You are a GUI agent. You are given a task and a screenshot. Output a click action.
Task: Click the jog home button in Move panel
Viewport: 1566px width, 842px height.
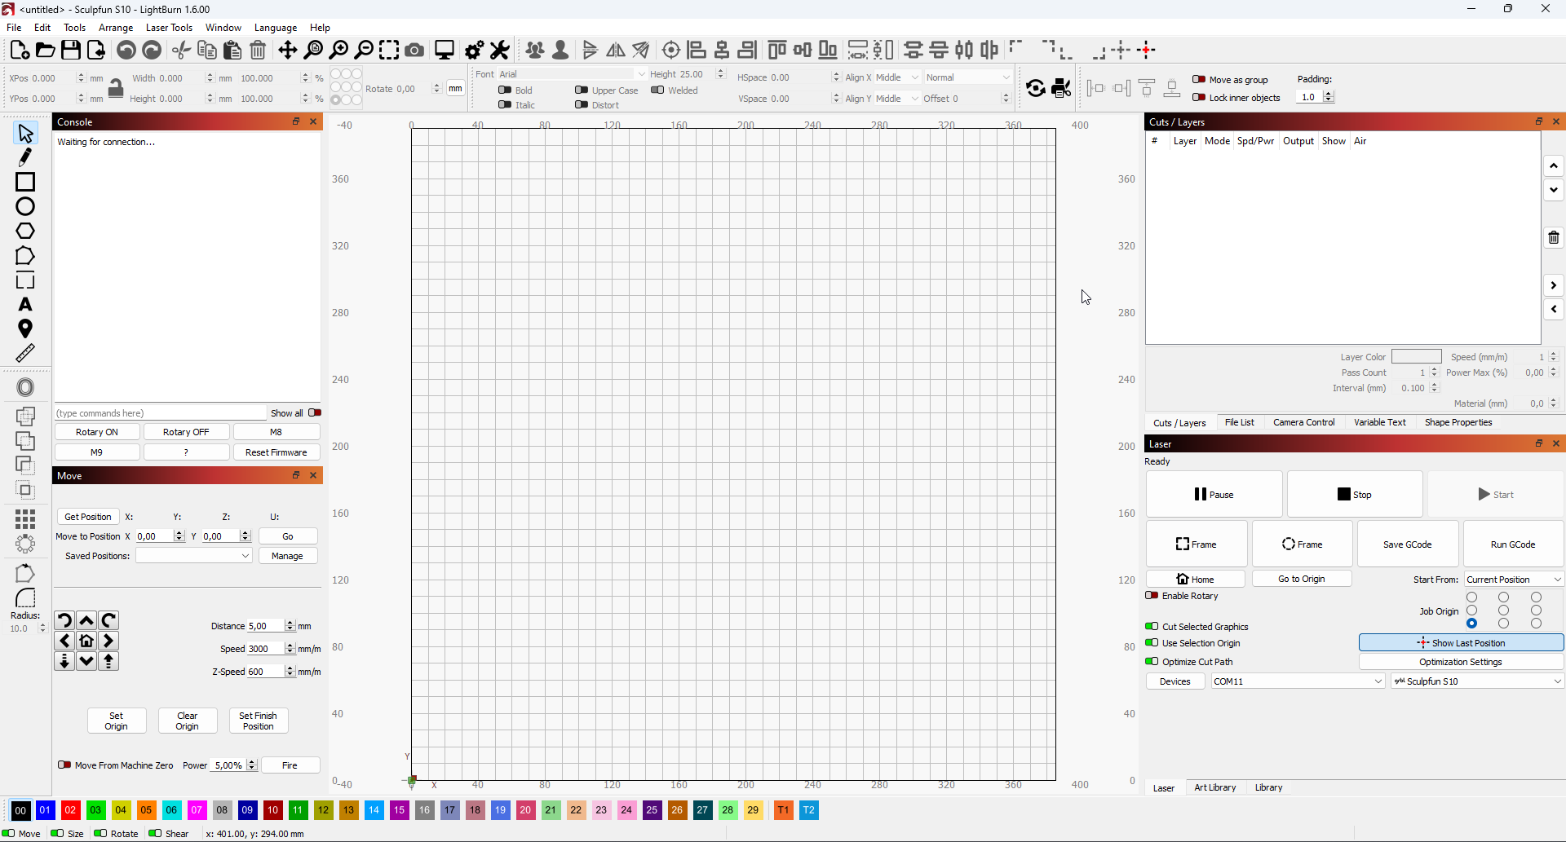click(86, 641)
